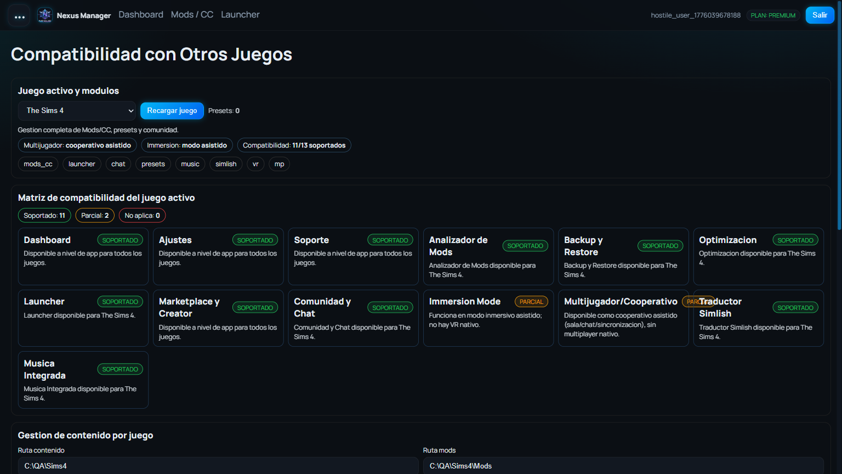Open the Soporte compatibility card
Viewport: 842px width, 474px height.
pyautogui.click(x=354, y=256)
